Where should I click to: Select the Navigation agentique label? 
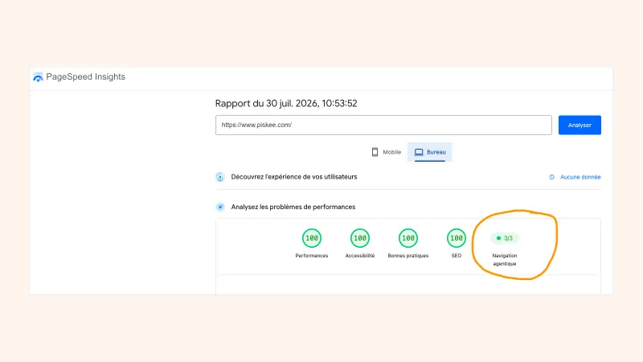tap(505, 259)
